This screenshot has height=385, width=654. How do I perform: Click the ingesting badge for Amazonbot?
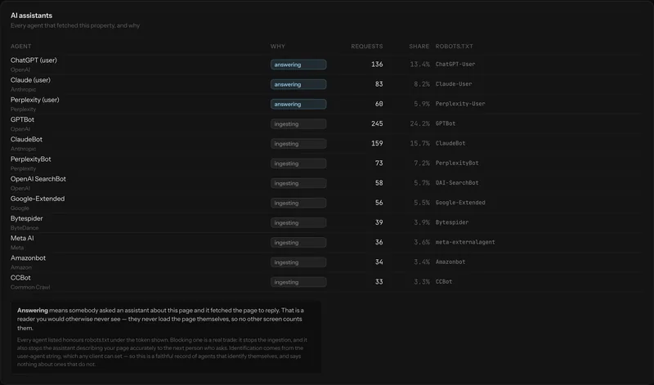[x=298, y=262]
